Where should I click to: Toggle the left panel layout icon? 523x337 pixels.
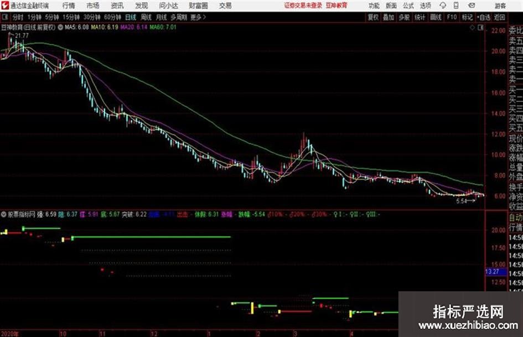(4, 17)
